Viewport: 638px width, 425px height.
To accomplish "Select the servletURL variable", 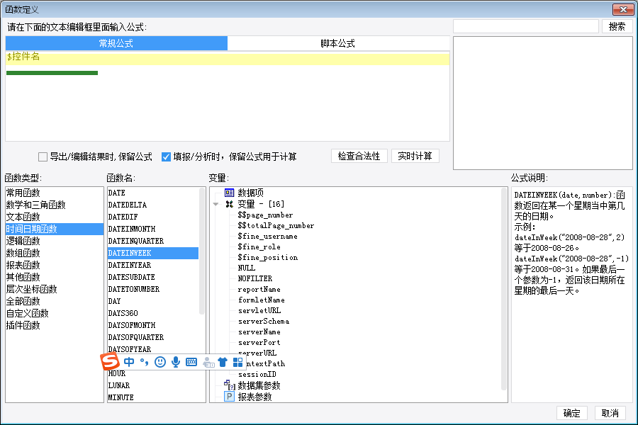I will (259, 311).
